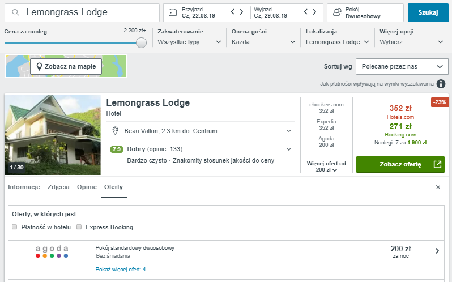This screenshot has width=452, height=282.
Task: Switch to Zdjęcia tab
Action: 58,187
